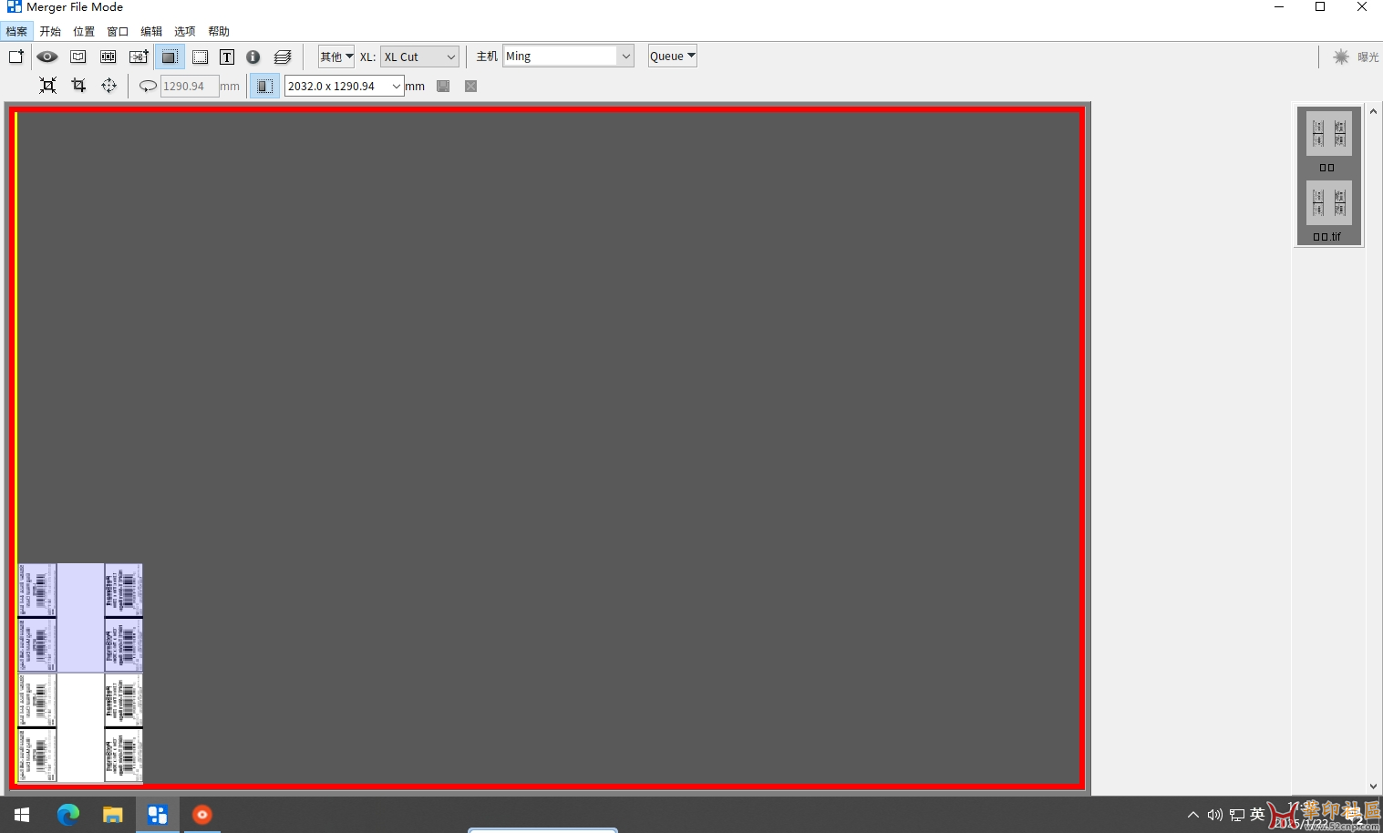Image resolution: width=1383 pixels, height=833 pixels.
Task: Expand the 2032.0 x 1290.94 size dropdown
Action: point(396,86)
